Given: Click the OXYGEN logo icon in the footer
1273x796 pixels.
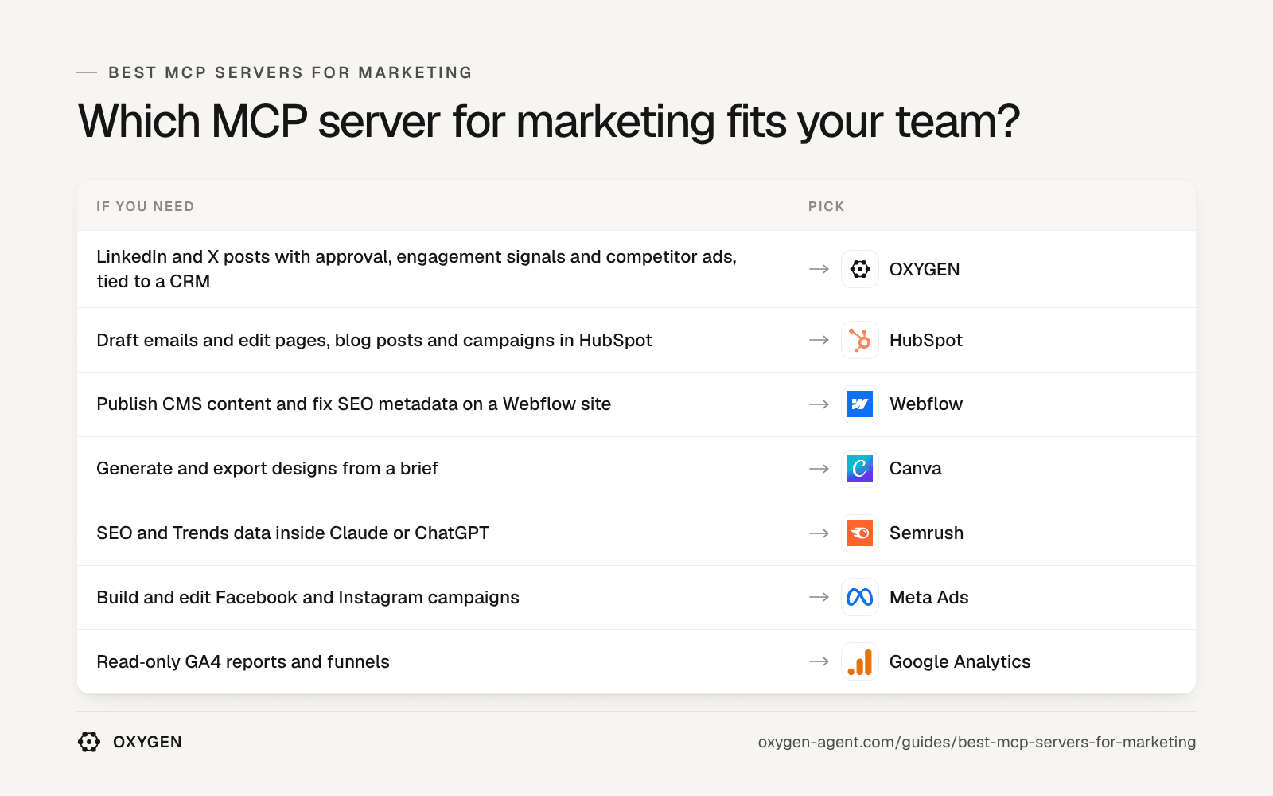Looking at the screenshot, I should pos(89,742).
